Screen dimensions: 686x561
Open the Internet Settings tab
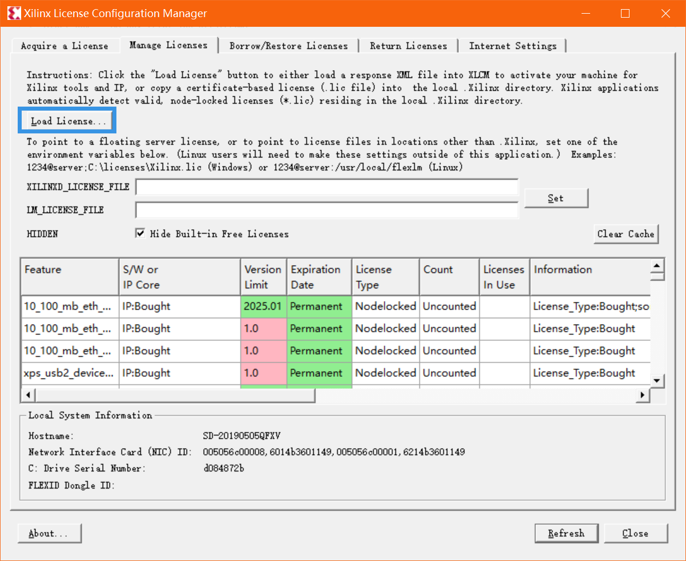coord(513,46)
